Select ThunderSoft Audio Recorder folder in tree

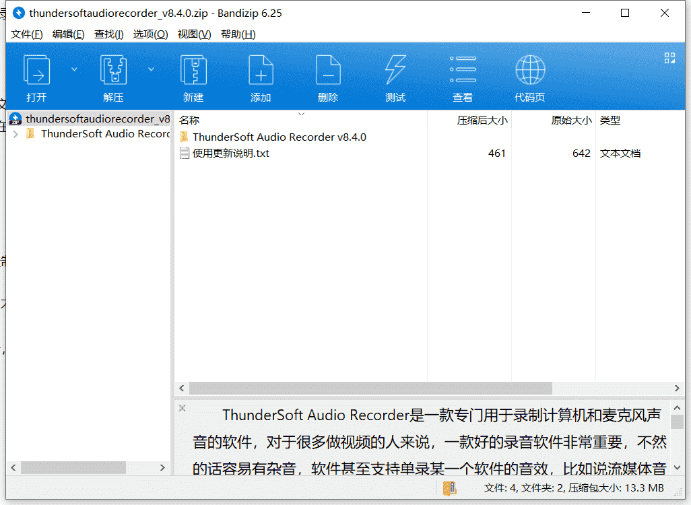coord(105,133)
